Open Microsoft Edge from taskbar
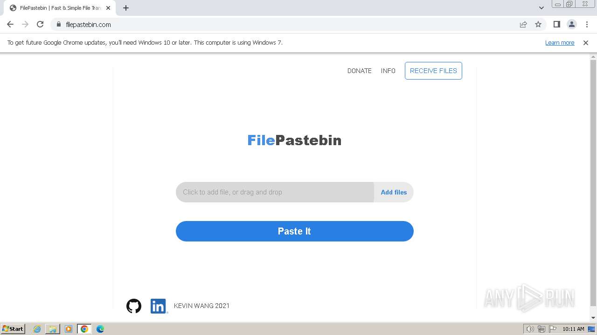 click(x=100, y=329)
